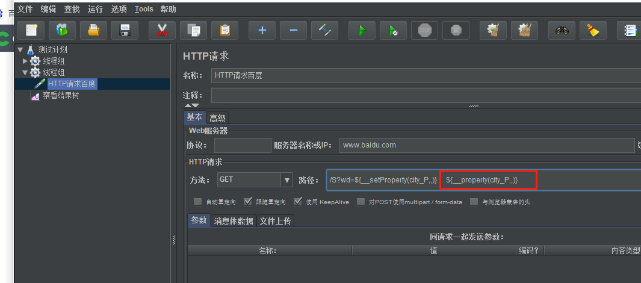Open the 选项 menu
This screenshot has height=283, width=641.
pyautogui.click(x=119, y=8)
